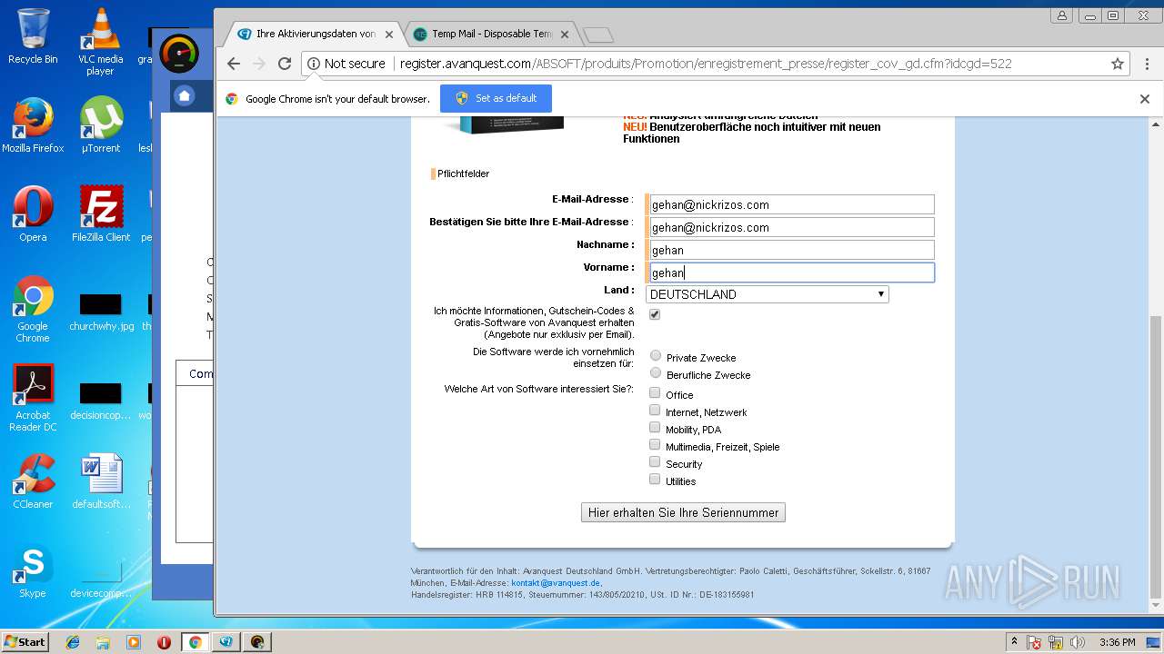Viewport: 1164px width, 654px height.
Task: Click the Action Center flag icon
Action: (x=1035, y=642)
